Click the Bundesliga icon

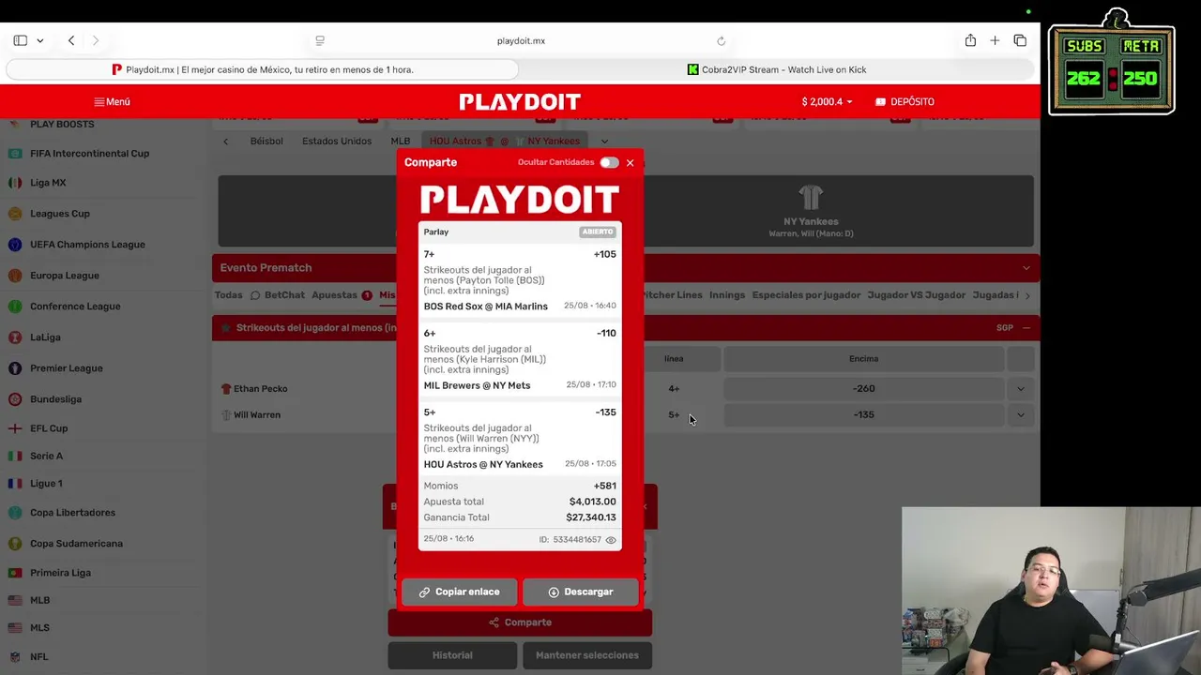click(15, 399)
